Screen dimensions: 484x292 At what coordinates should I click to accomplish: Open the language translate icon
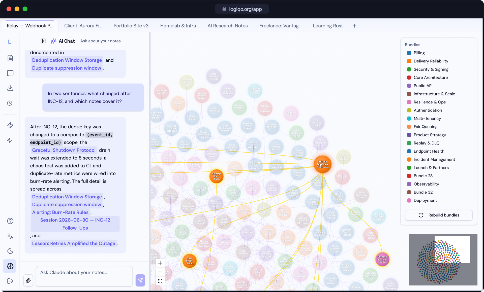pyautogui.click(x=10, y=236)
